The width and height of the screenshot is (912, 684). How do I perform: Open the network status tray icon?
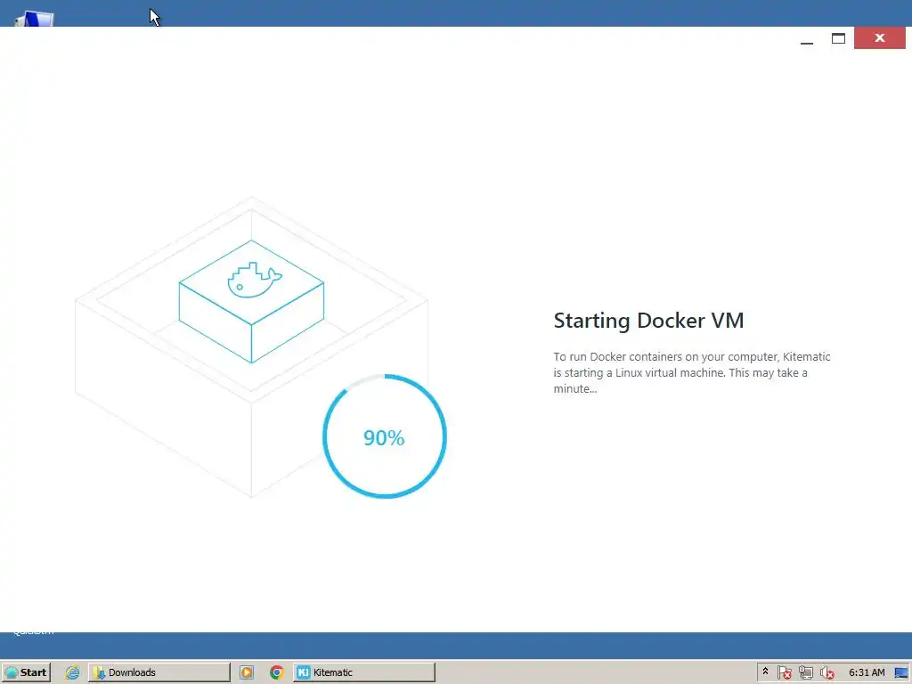pos(805,672)
